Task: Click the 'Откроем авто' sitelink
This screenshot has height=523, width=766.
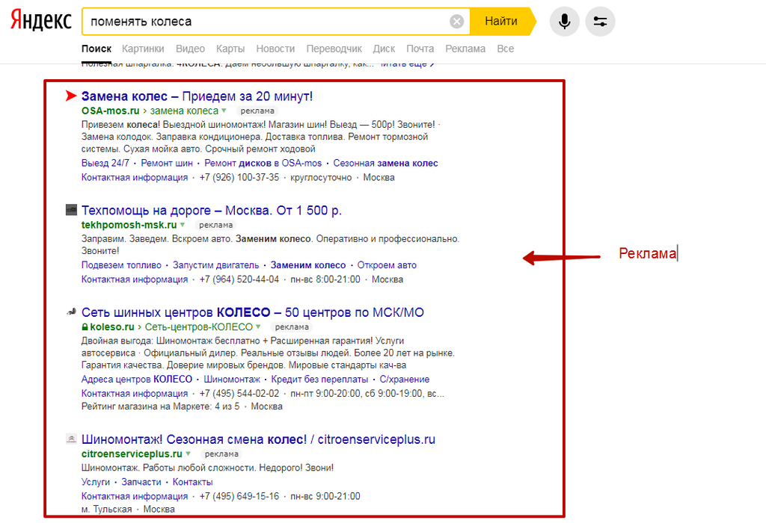Action: pos(387,265)
